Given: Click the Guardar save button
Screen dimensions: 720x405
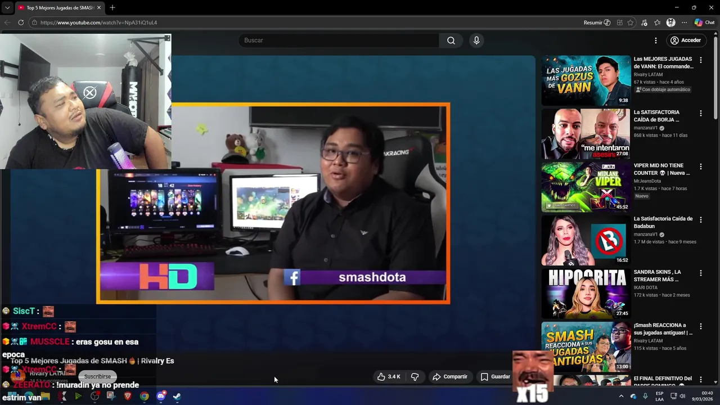Looking at the screenshot, I should 495,377.
